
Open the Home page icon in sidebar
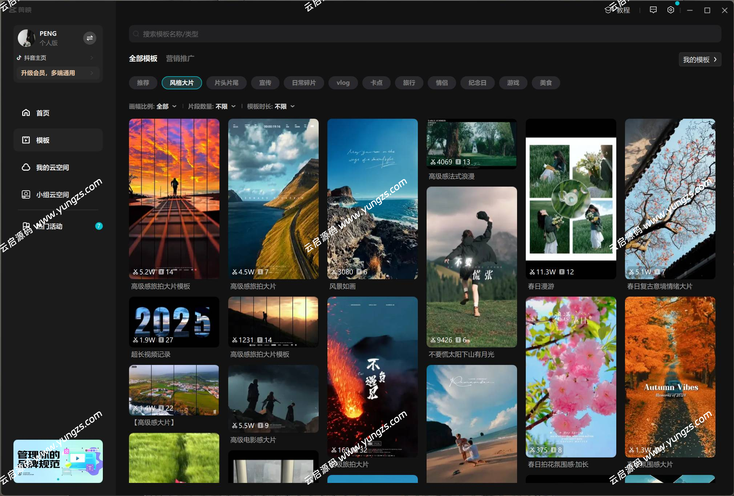pos(26,113)
